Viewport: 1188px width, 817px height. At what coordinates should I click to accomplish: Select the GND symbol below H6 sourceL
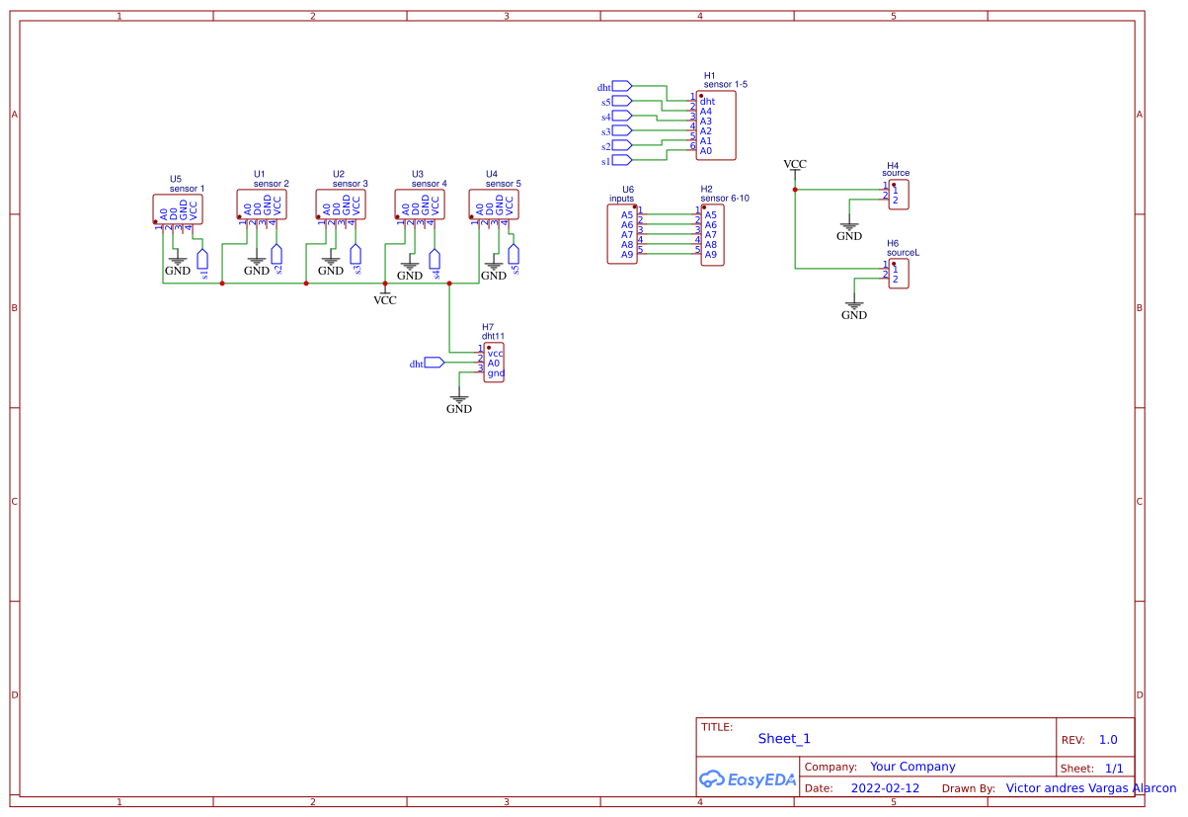tap(853, 306)
